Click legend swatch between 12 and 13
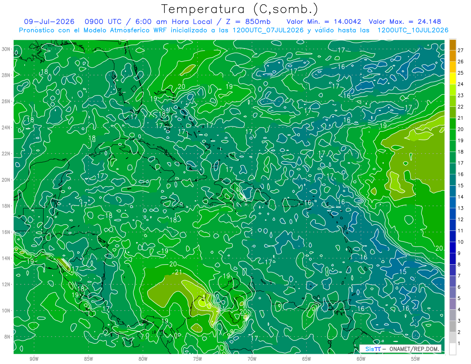 [x=453, y=214]
